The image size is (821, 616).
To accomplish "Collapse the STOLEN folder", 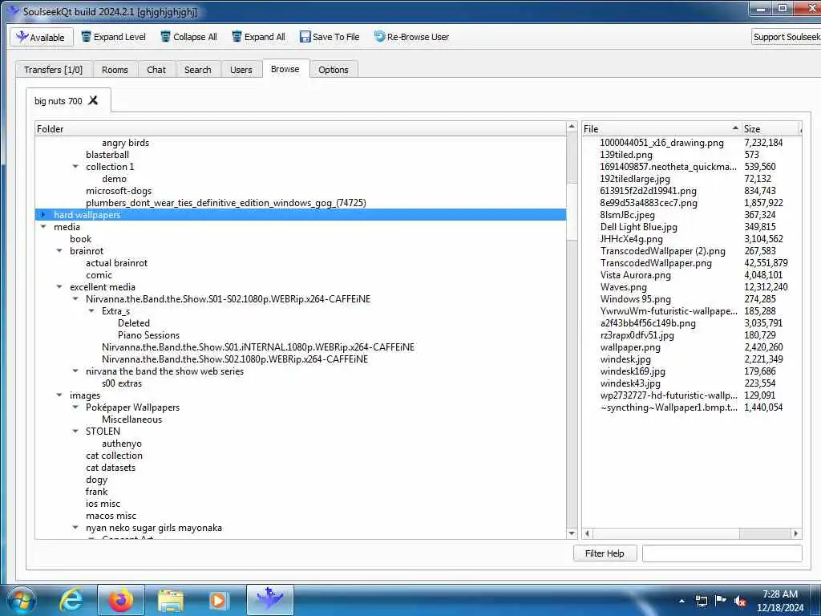I will pos(75,432).
